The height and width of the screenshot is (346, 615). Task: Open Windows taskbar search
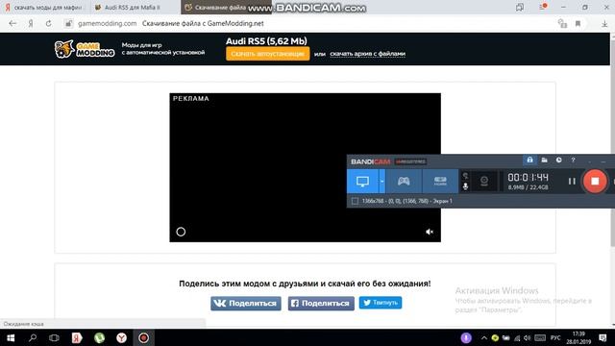point(33,337)
